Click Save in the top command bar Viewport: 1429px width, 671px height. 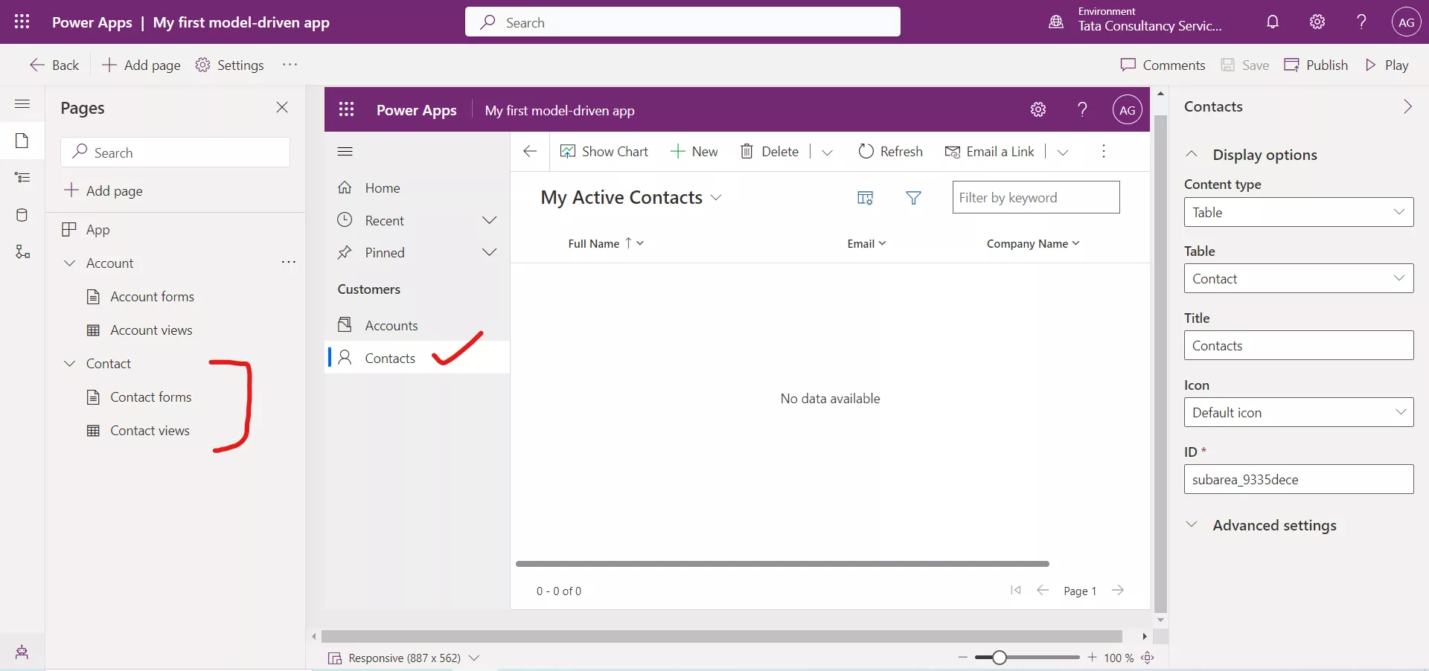[x=1245, y=65]
